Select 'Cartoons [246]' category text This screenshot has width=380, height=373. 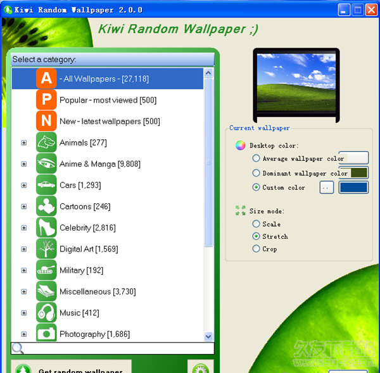[85, 206]
